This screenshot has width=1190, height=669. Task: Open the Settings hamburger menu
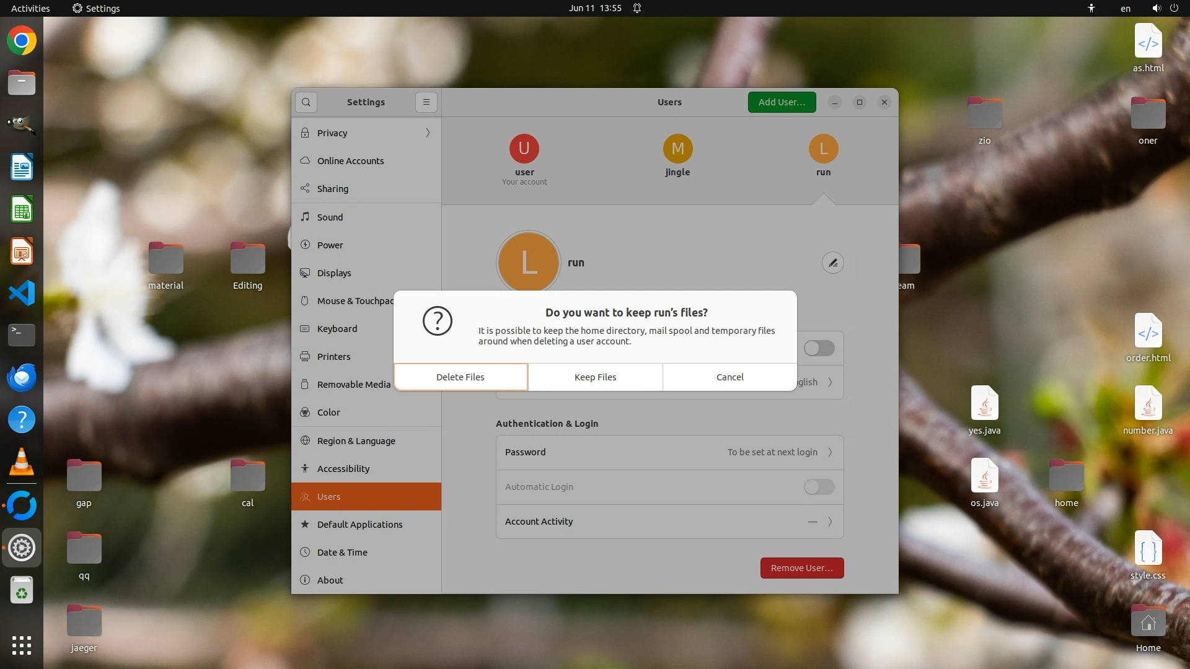pos(426,102)
